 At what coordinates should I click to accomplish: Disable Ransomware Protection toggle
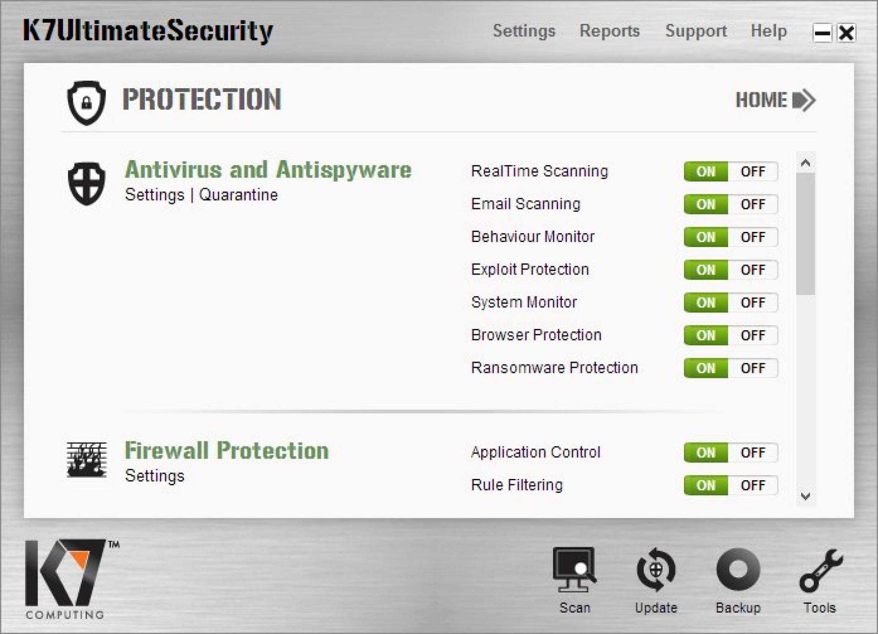(753, 368)
